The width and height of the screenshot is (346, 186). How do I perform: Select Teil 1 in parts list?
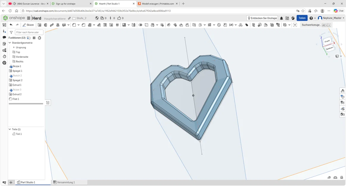click(x=18, y=134)
